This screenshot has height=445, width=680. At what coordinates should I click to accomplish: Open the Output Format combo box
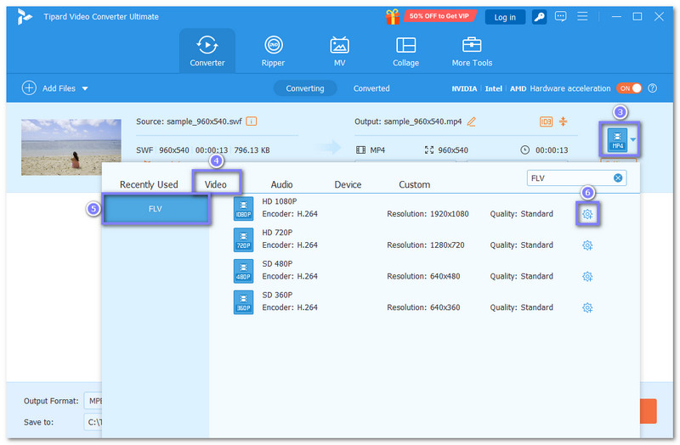tap(93, 401)
